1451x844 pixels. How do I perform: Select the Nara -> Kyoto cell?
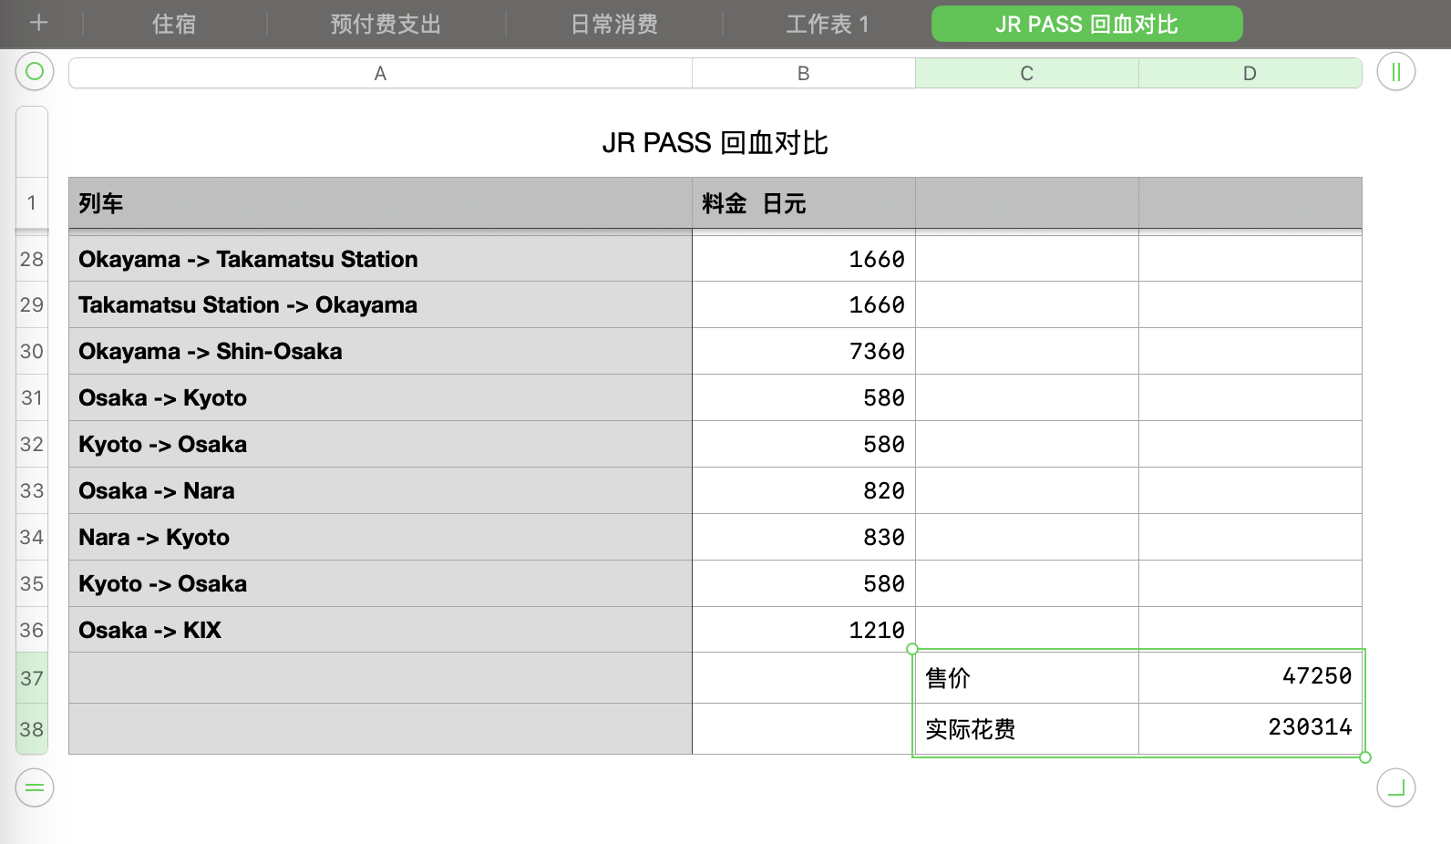coord(380,537)
